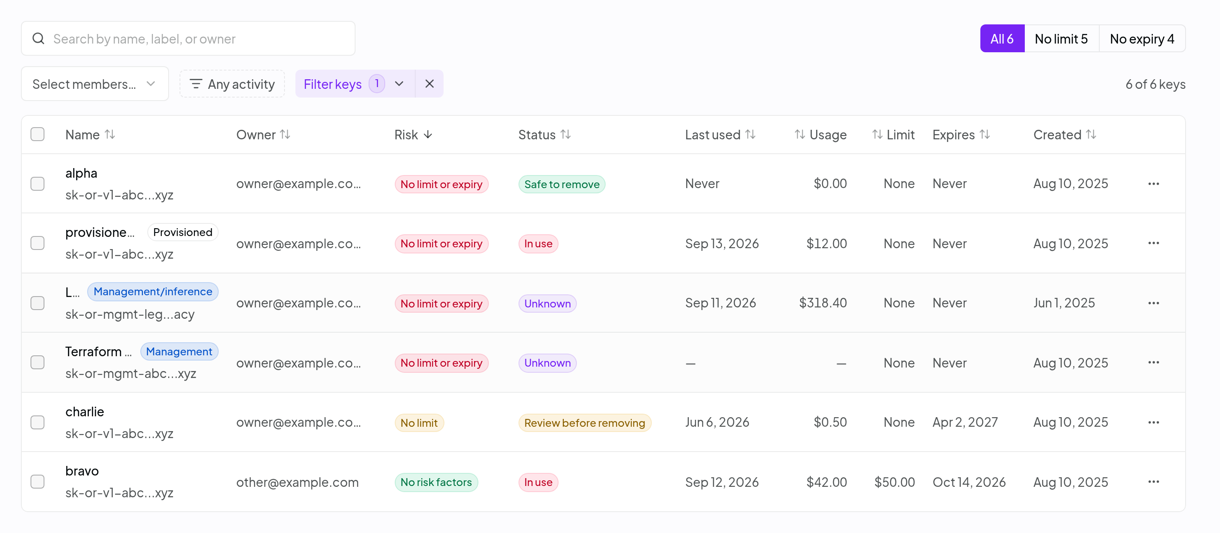1220x533 pixels.
Task: Sort by Owner column arrows
Action: 285,135
